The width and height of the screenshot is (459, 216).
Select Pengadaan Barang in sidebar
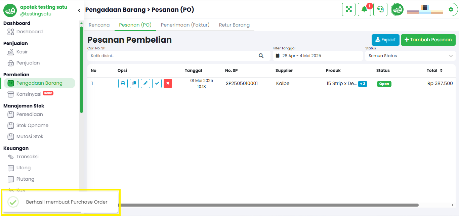(x=39, y=83)
